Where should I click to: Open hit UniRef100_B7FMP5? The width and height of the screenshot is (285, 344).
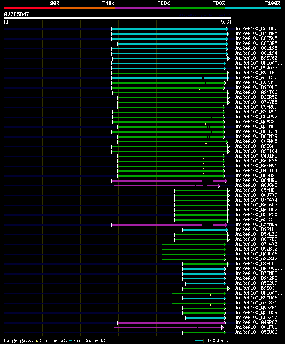(x=256, y=33)
